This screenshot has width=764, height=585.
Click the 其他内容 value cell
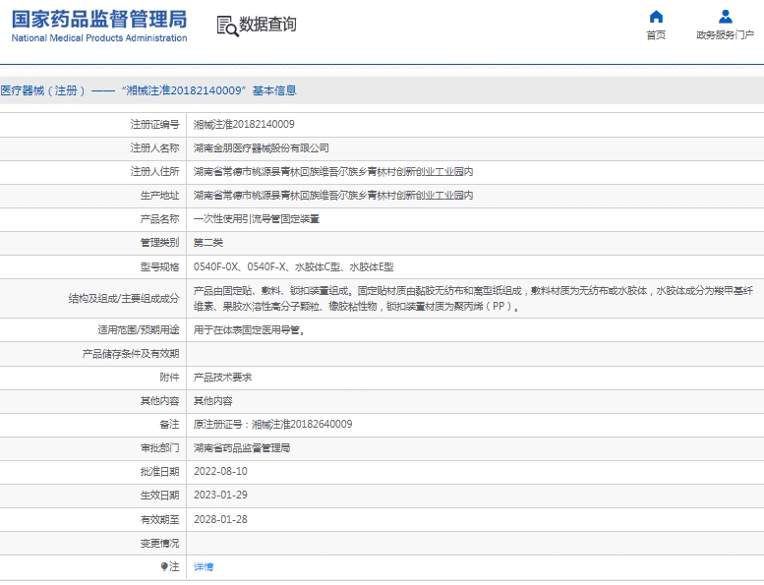(x=213, y=401)
